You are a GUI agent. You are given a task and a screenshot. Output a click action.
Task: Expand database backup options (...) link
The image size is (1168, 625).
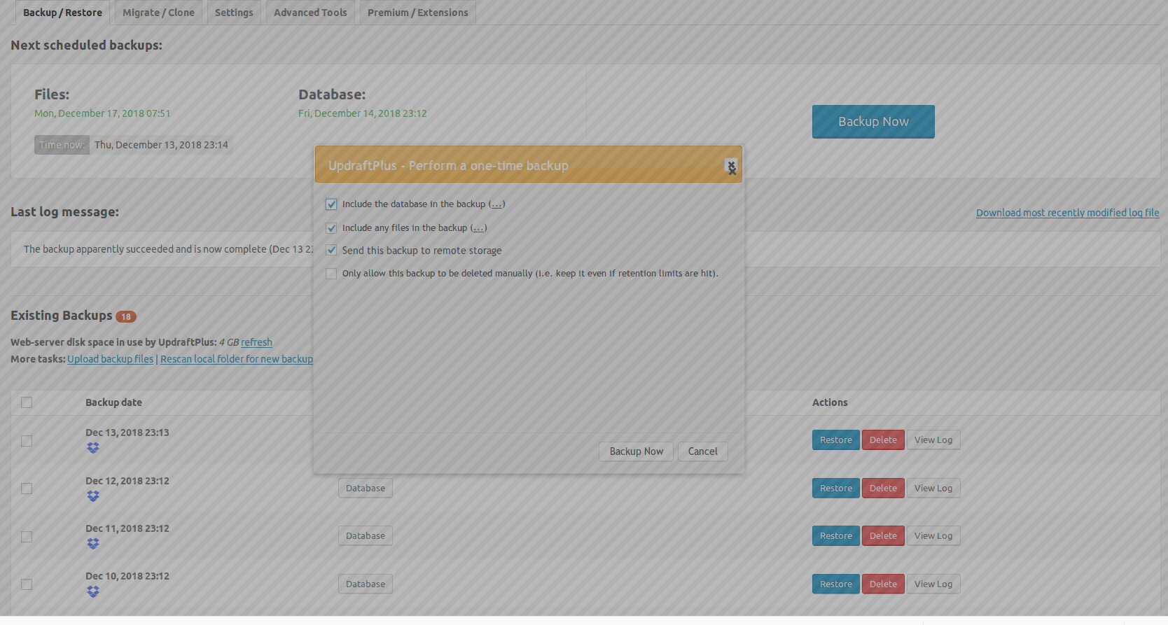[x=496, y=204]
